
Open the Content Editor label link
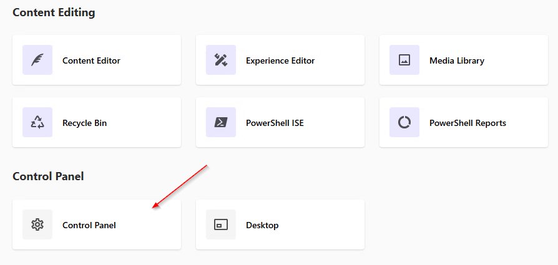click(91, 61)
